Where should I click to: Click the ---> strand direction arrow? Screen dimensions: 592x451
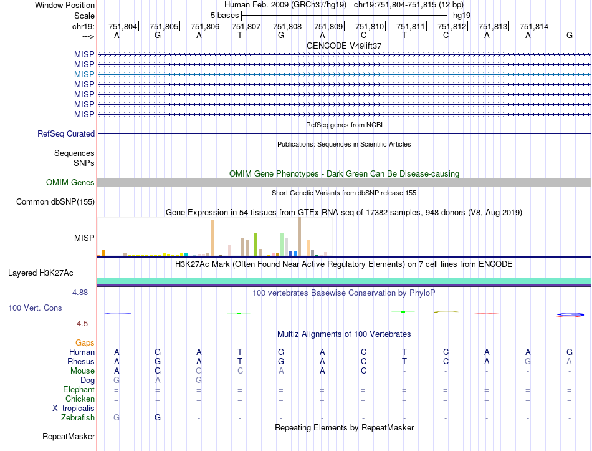coord(88,36)
